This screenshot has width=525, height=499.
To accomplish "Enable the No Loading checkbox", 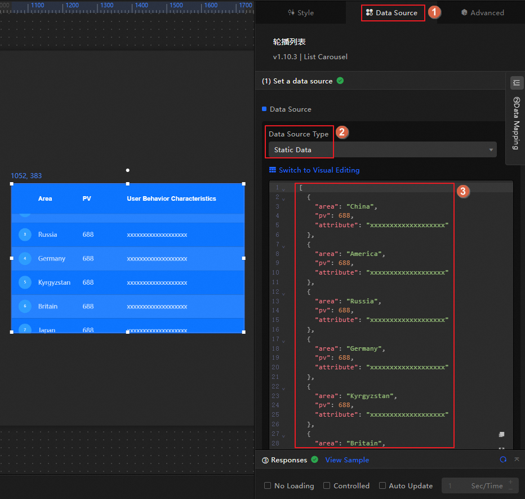I will [268, 485].
